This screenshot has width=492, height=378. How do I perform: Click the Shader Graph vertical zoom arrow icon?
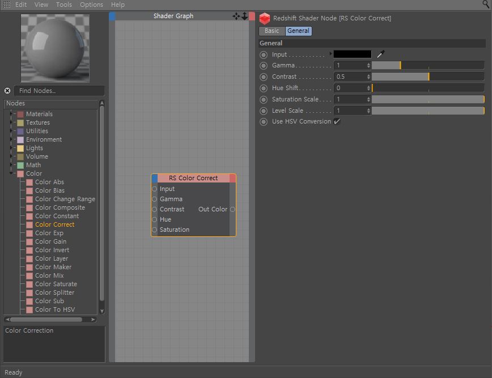[x=244, y=16]
